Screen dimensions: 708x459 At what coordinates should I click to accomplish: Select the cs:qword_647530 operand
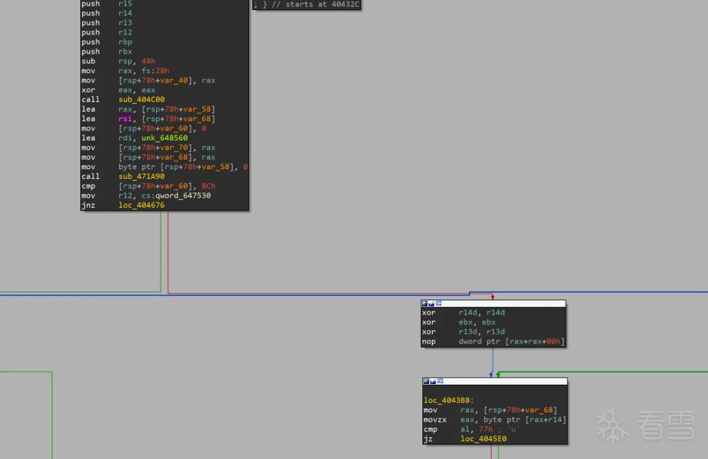tap(176, 195)
